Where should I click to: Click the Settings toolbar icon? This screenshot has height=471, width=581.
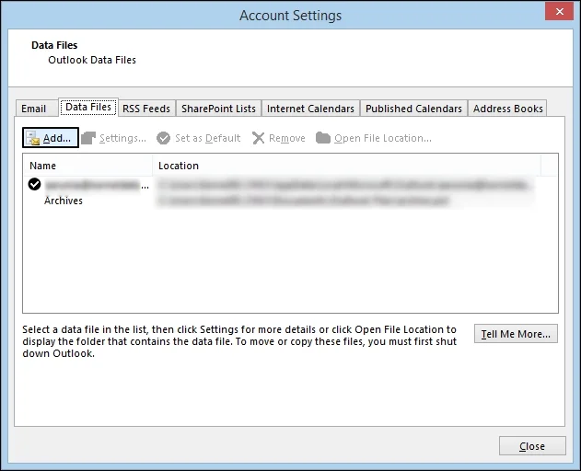(88, 138)
